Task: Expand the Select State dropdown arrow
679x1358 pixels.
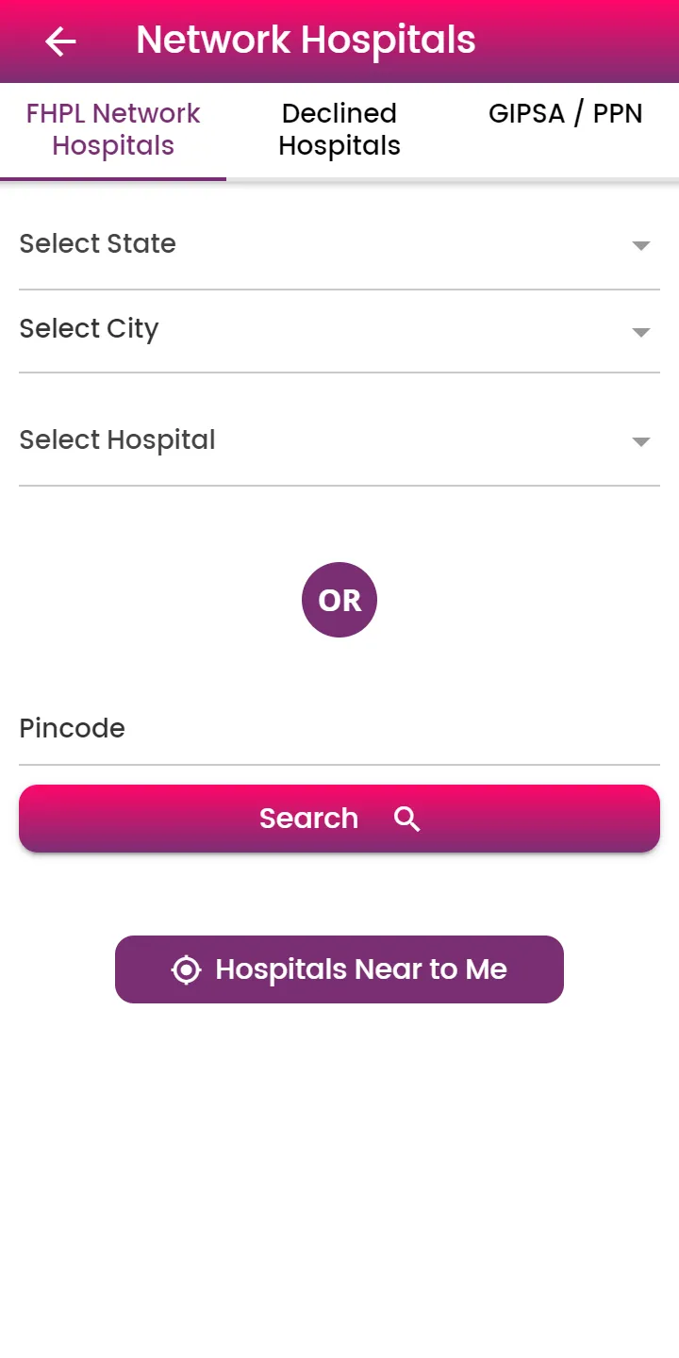Action: click(x=641, y=245)
